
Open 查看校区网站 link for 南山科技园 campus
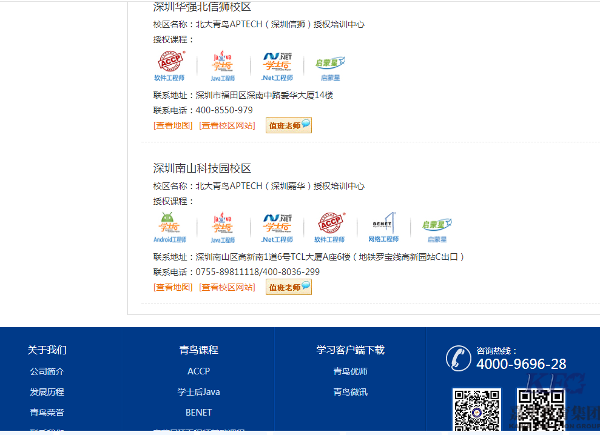pos(228,287)
